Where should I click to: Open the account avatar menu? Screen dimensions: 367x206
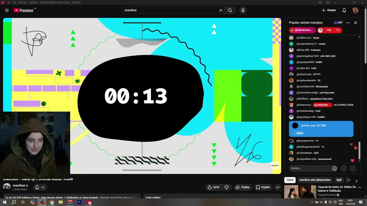coord(355,10)
